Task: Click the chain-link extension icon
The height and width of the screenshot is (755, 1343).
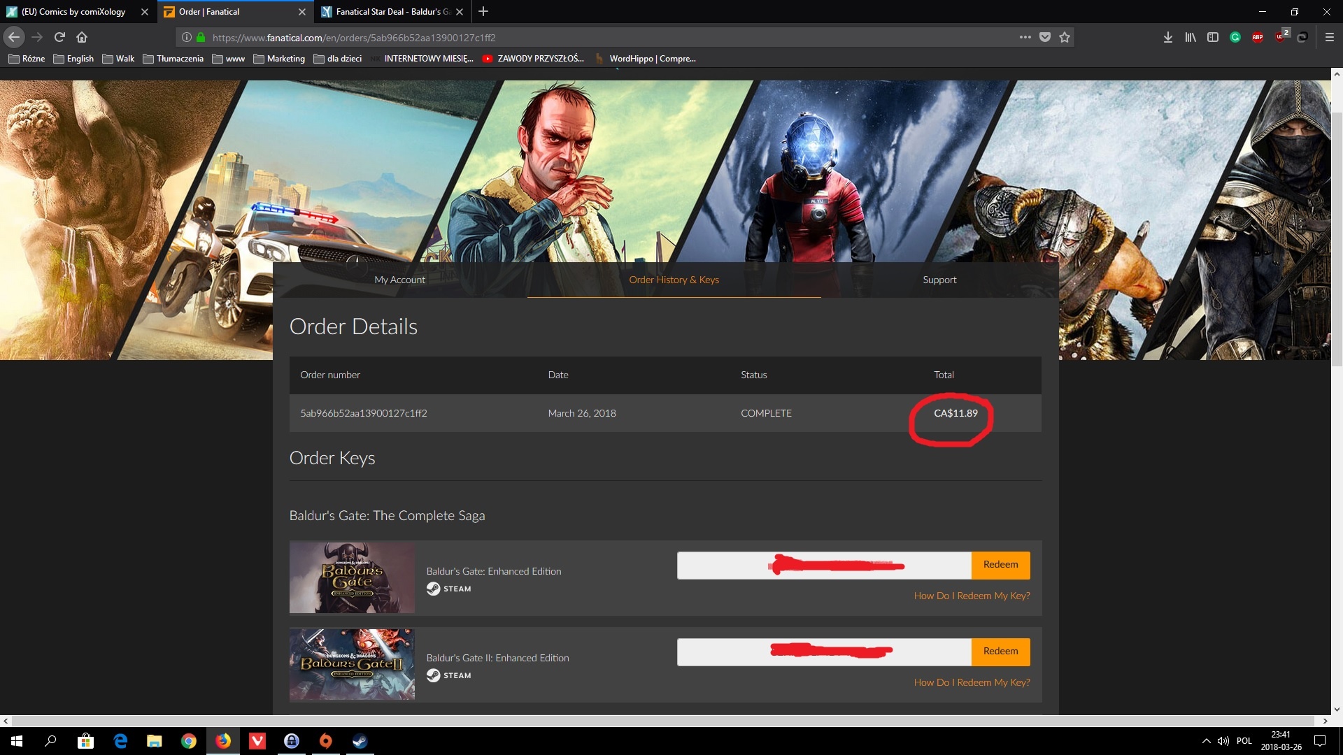Action: point(1302,37)
